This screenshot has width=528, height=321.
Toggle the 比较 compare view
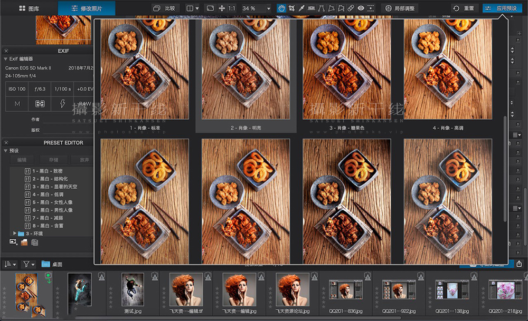(164, 8)
